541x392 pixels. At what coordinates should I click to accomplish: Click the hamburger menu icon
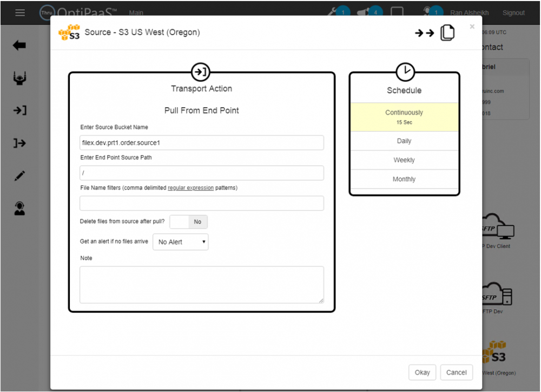[20, 12]
